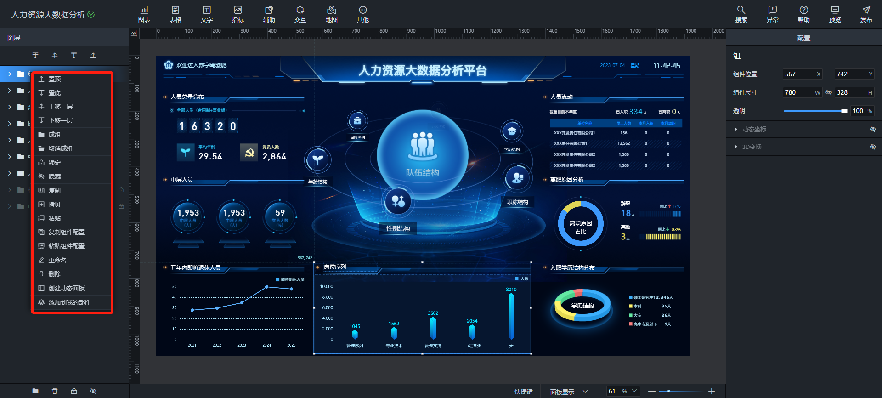Toggle visibility of 动态坐标 section
The height and width of the screenshot is (398, 882).
tap(872, 129)
